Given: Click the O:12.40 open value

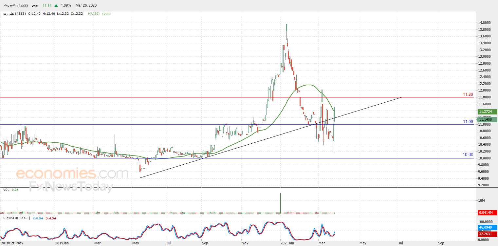Looking at the screenshot, I should 34,14.
